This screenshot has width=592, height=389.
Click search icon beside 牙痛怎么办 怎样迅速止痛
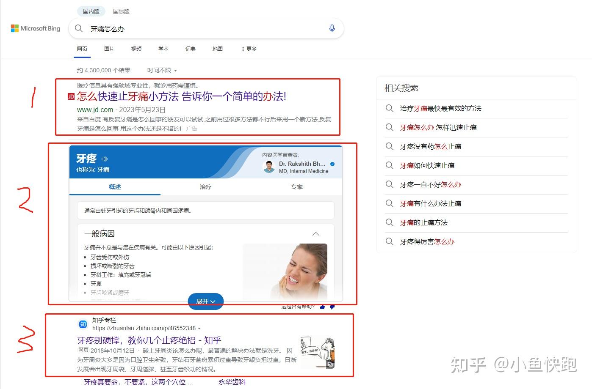pos(389,127)
